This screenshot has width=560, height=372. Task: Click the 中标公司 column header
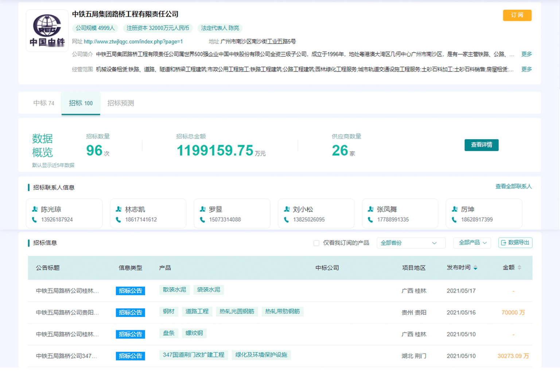pyautogui.click(x=327, y=268)
